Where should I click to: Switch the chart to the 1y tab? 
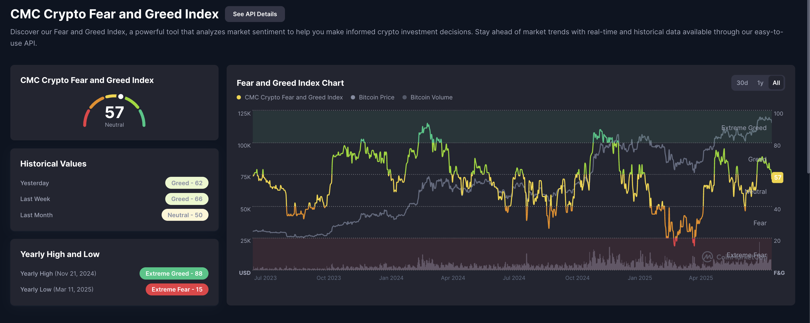(760, 83)
